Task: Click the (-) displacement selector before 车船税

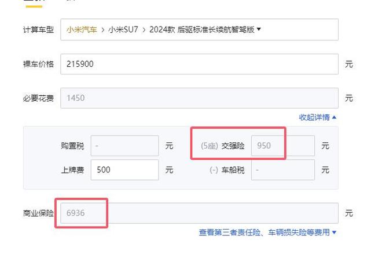Action: coord(214,170)
